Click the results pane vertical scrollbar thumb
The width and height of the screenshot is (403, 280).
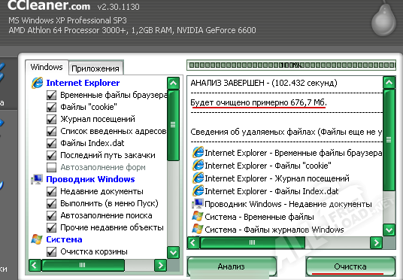click(389, 140)
